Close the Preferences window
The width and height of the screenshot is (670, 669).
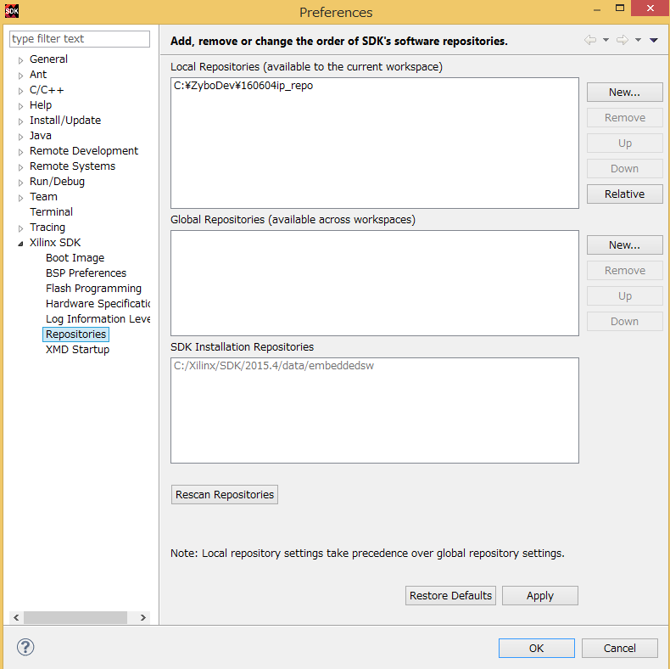(x=650, y=8)
